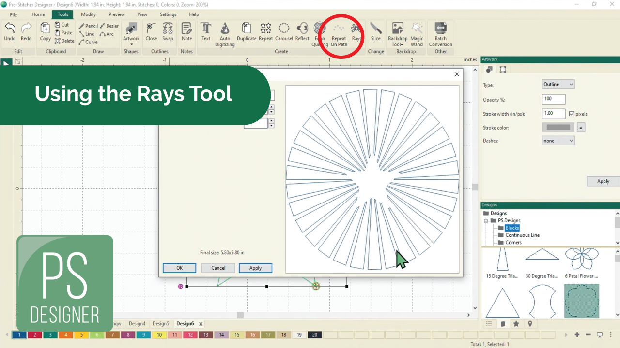Screen dimensions: 620x348
Task: Select thread color 3 in palette
Action: coord(50,335)
